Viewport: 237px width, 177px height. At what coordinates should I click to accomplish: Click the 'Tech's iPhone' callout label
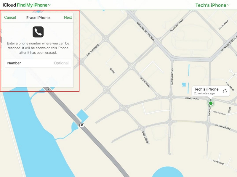[x=206, y=89]
